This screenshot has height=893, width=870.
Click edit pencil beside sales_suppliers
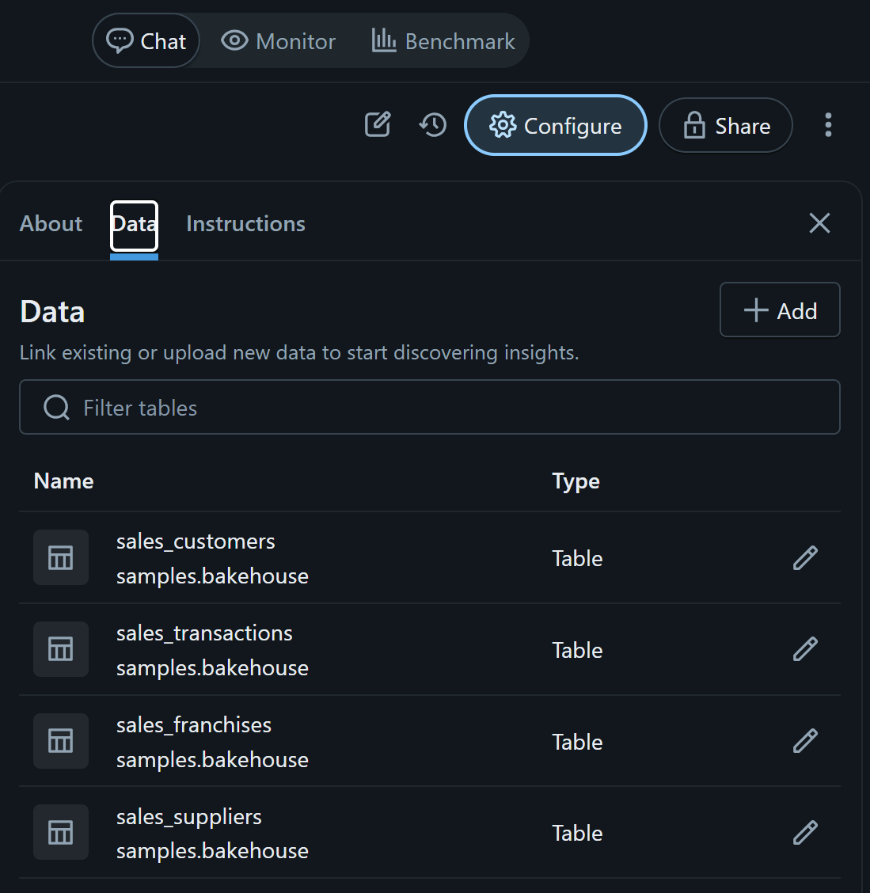[x=805, y=833]
